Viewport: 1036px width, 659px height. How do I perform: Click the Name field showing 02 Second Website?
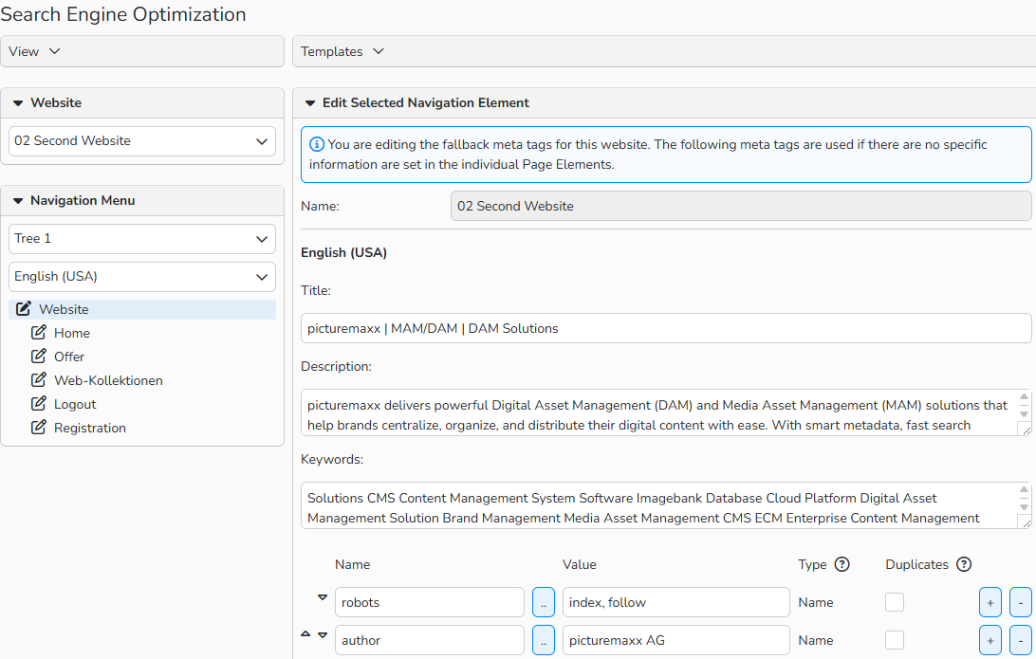click(x=741, y=206)
